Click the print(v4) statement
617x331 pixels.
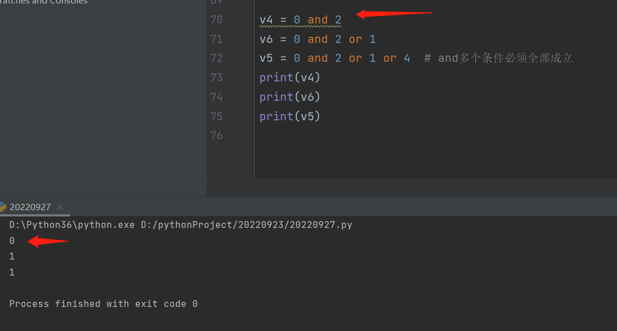[290, 77]
